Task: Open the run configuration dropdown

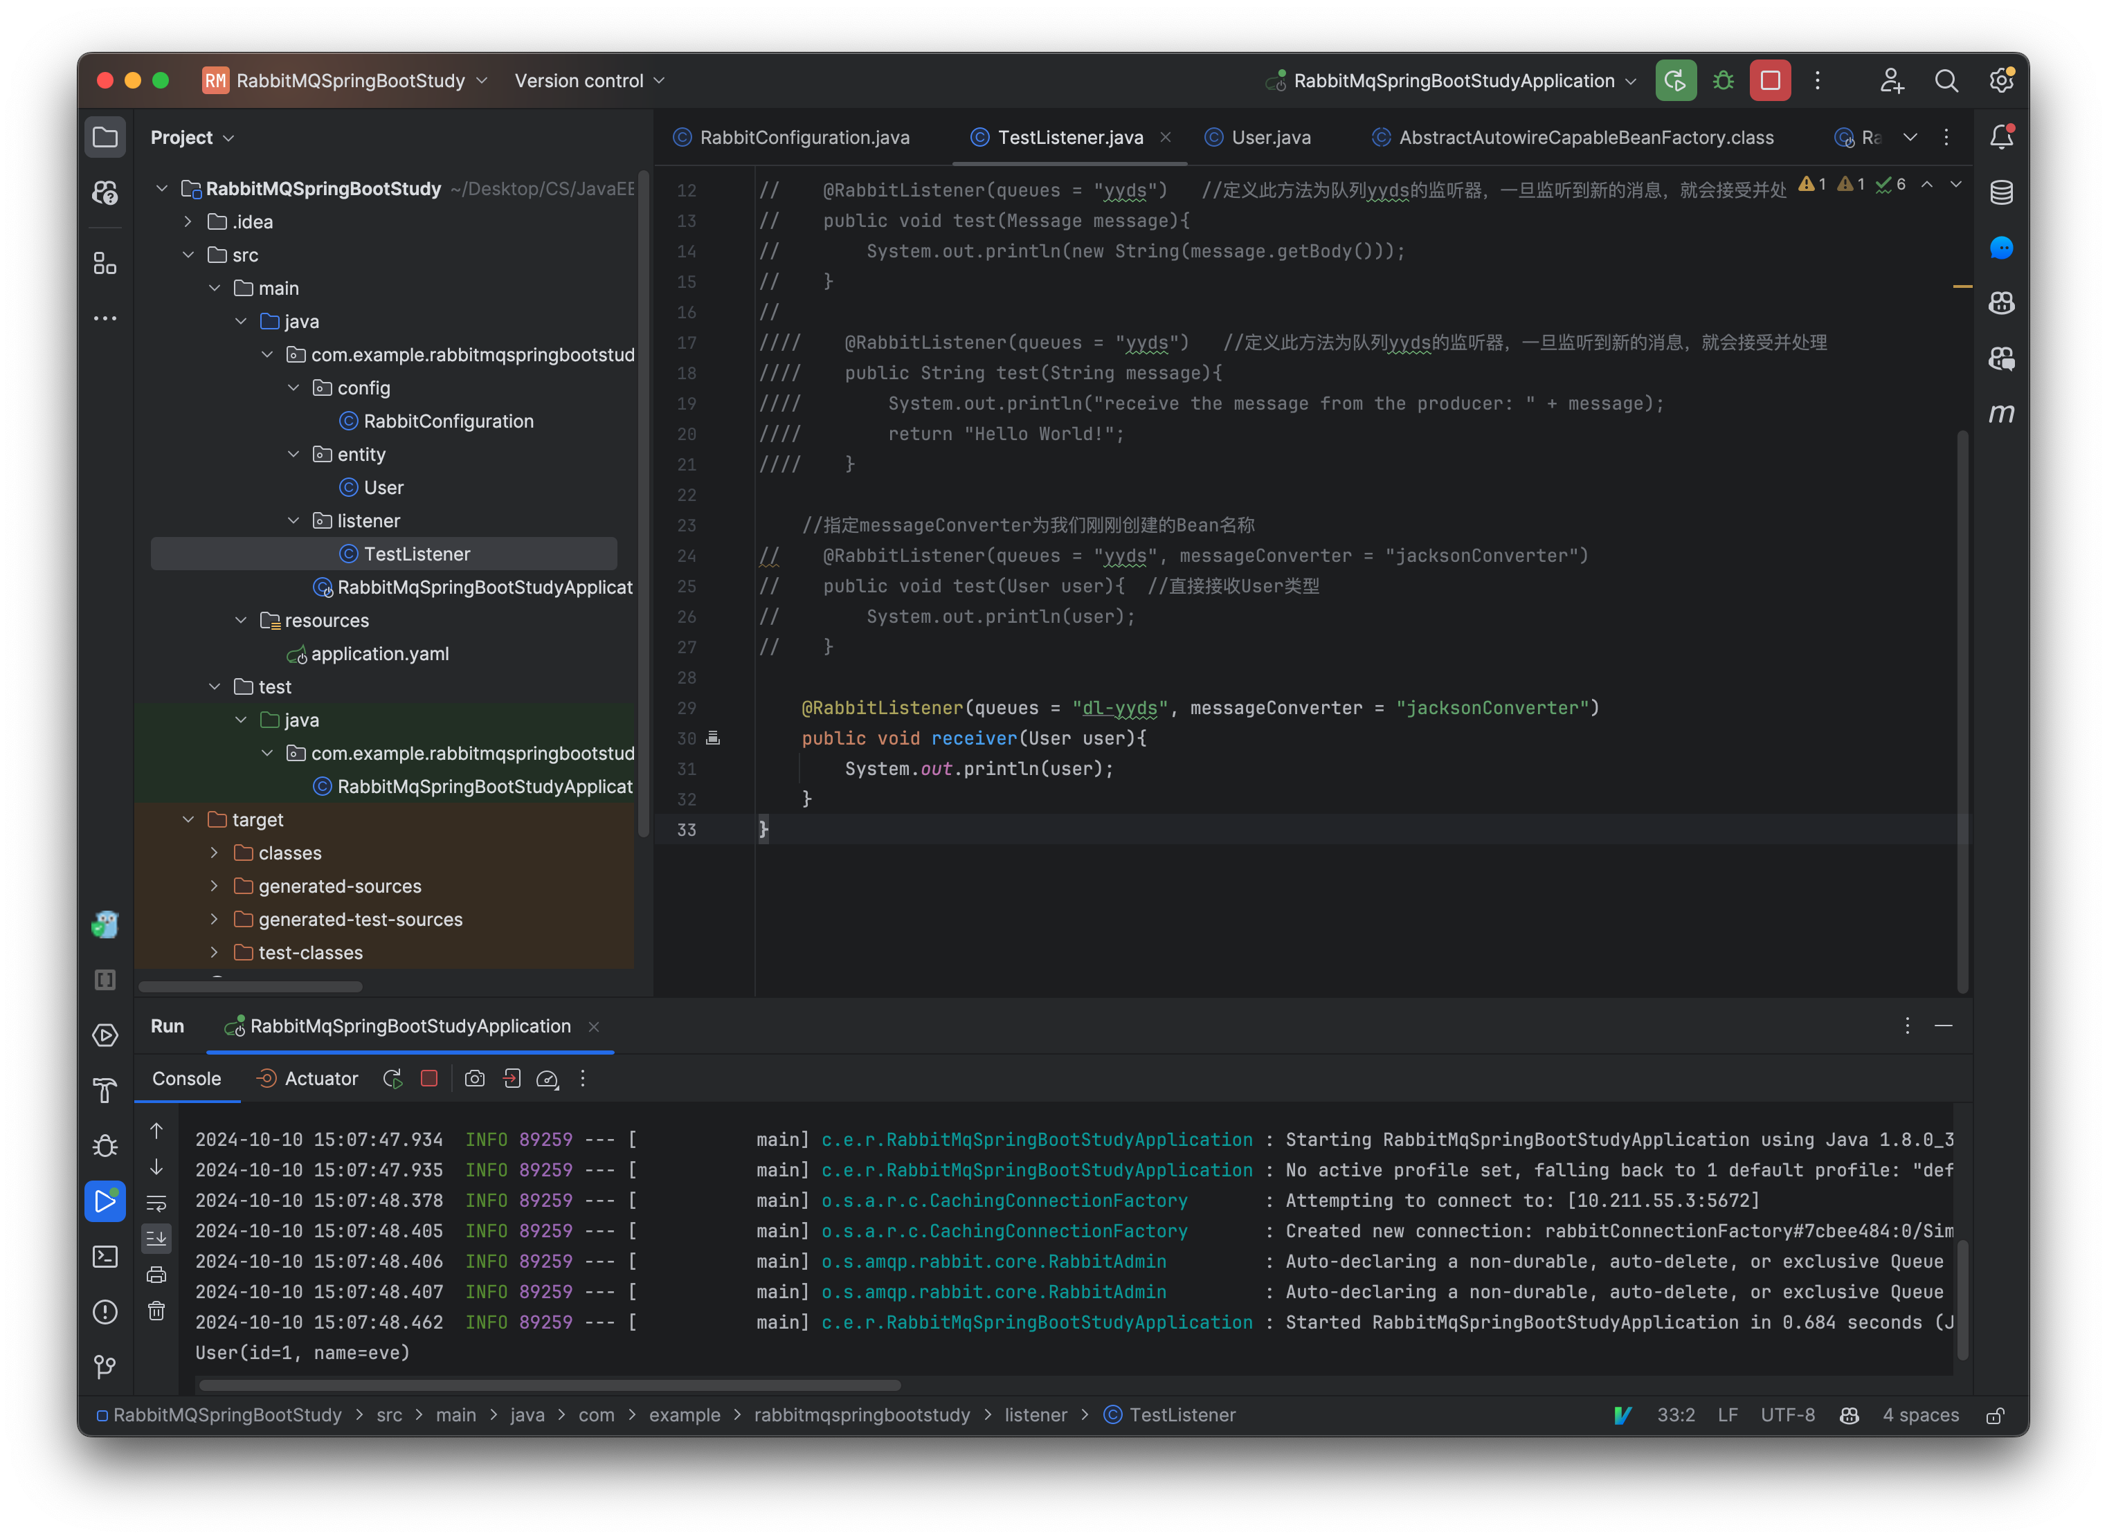Action: (x=1454, y=81)
